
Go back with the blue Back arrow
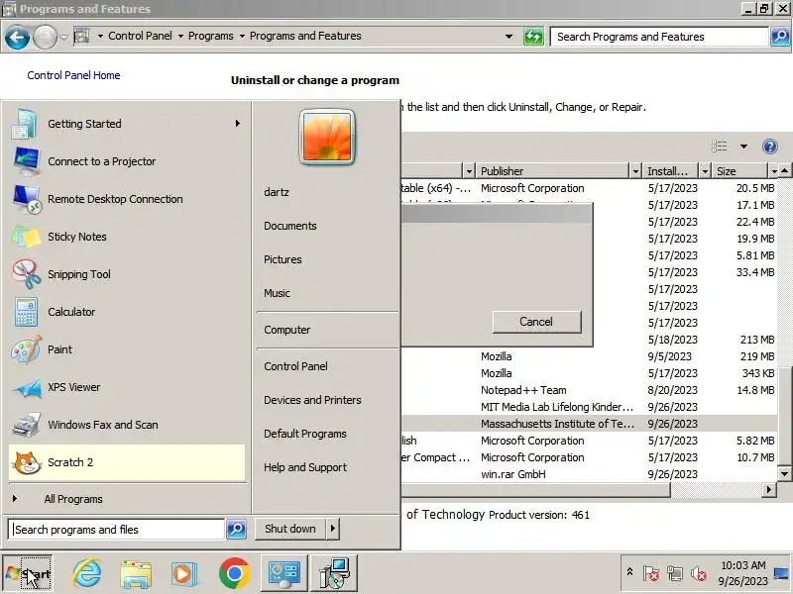17,37
